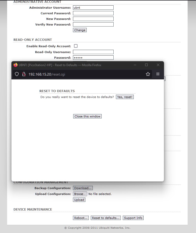Browse for a configuration file to upload

click(x=80, y=194)
